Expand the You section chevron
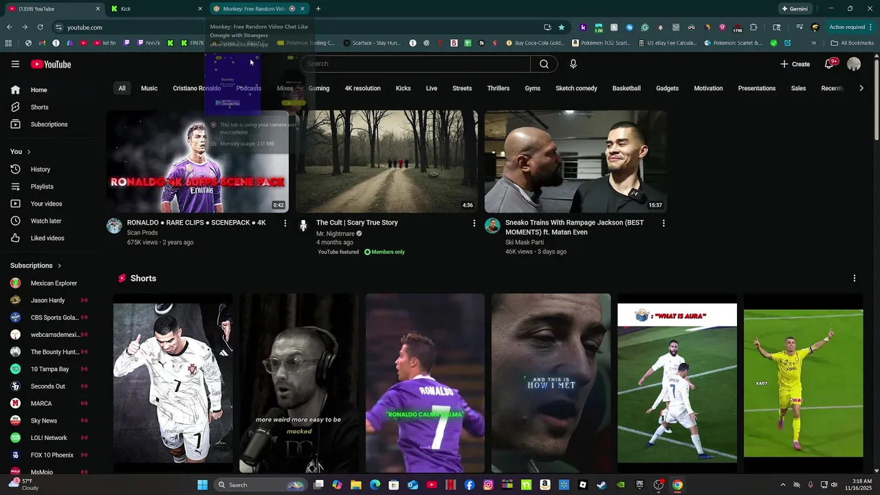This screenshot has width=880, height=495. pos(28,152)
